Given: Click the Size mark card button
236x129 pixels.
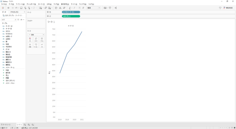Looking at the screenshot, I should [36, 39].
